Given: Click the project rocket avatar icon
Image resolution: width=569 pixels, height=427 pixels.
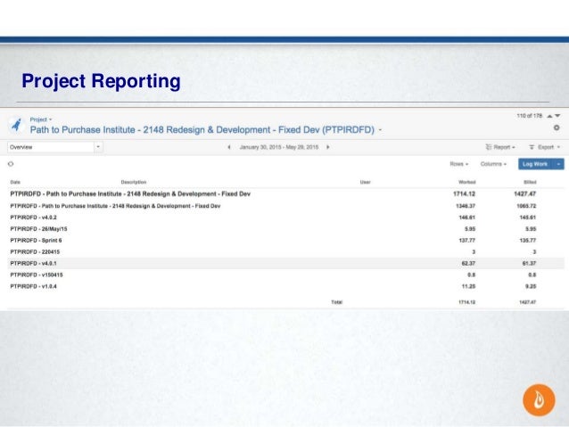Looking at the screenshot, I should tap(16, 125).
